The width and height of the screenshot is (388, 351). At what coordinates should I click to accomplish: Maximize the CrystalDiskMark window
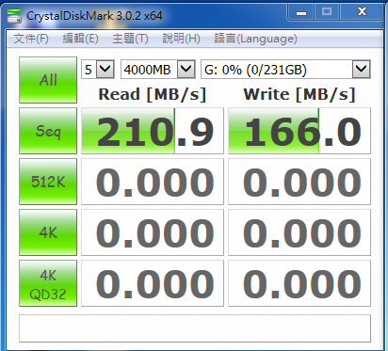[327, 12]
